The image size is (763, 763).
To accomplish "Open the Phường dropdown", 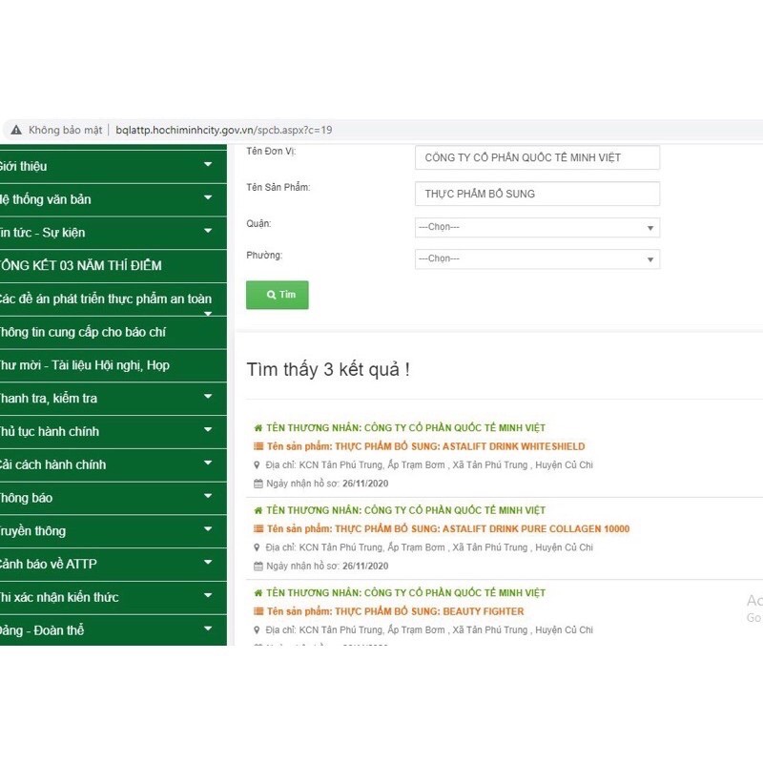I will click(537, 258).
